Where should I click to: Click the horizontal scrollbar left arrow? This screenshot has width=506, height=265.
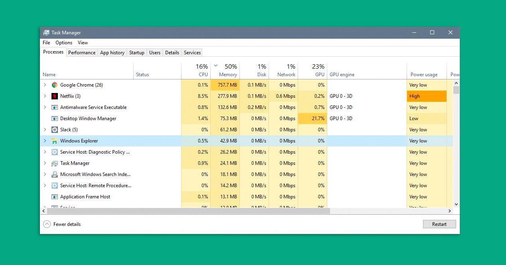[44, 211]
